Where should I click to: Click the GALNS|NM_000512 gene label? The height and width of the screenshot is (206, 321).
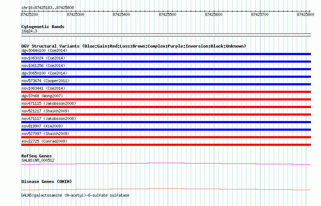pyautogui.click(x=38, y=160)
